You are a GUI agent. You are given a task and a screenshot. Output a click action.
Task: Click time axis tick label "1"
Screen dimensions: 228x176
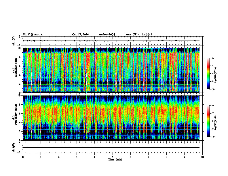click(41, 157)
